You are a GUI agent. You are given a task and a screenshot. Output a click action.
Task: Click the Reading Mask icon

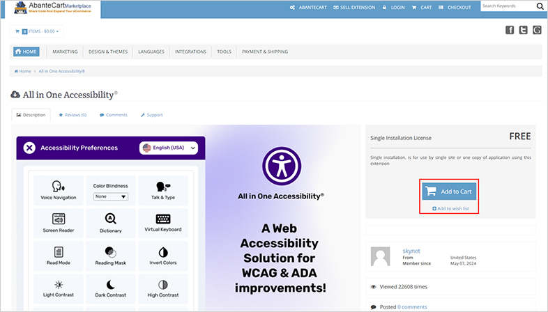(110, 251)
